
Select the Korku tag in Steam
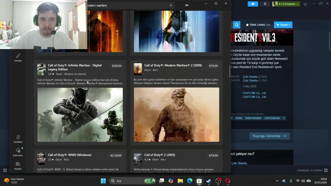tap(239, 118)
